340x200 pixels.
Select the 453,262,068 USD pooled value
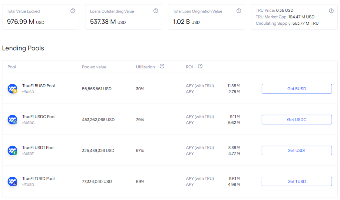[98, 120]
